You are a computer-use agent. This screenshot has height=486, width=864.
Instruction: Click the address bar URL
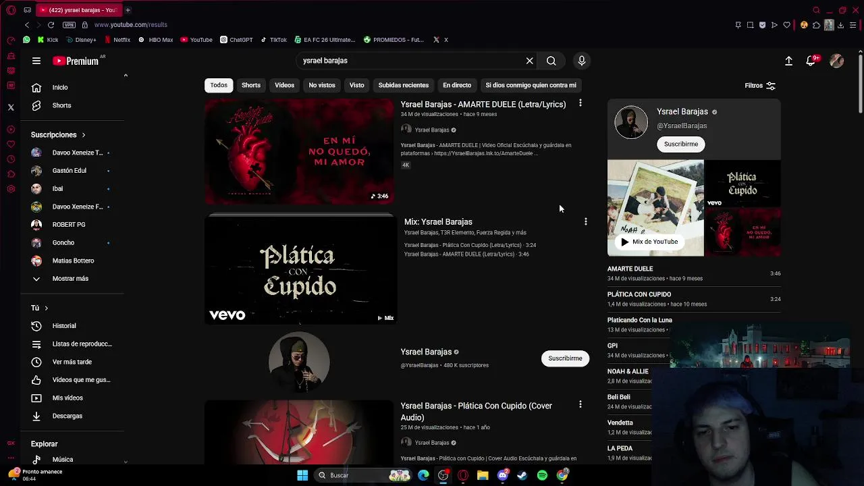(x=130, y=25)
